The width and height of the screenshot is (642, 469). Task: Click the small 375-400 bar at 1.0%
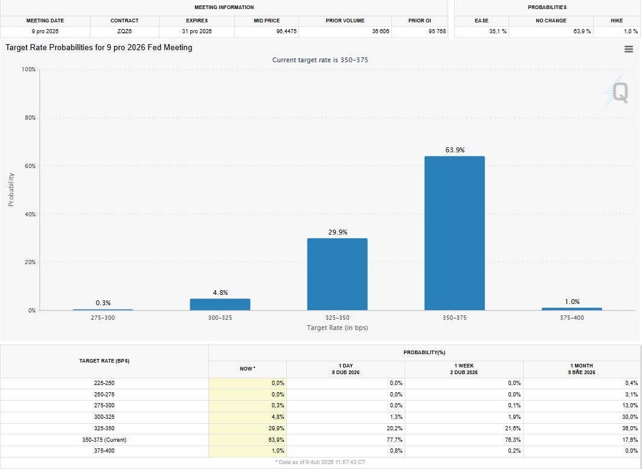571,309
